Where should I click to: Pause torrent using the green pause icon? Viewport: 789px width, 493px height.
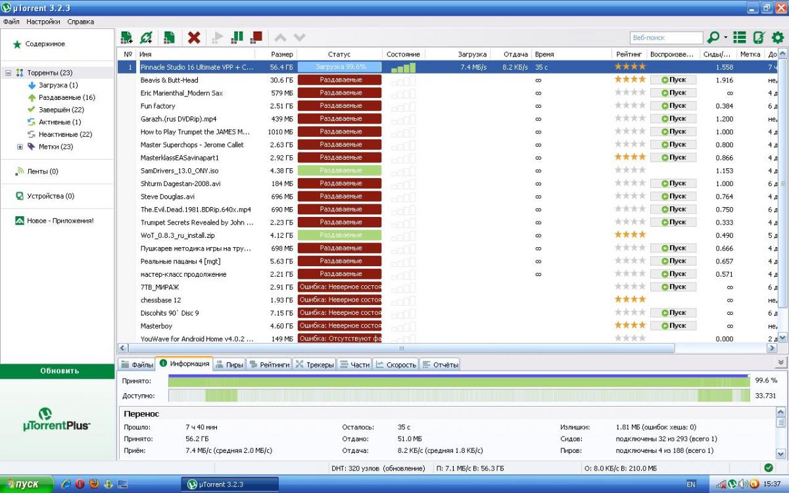[237, 37]
